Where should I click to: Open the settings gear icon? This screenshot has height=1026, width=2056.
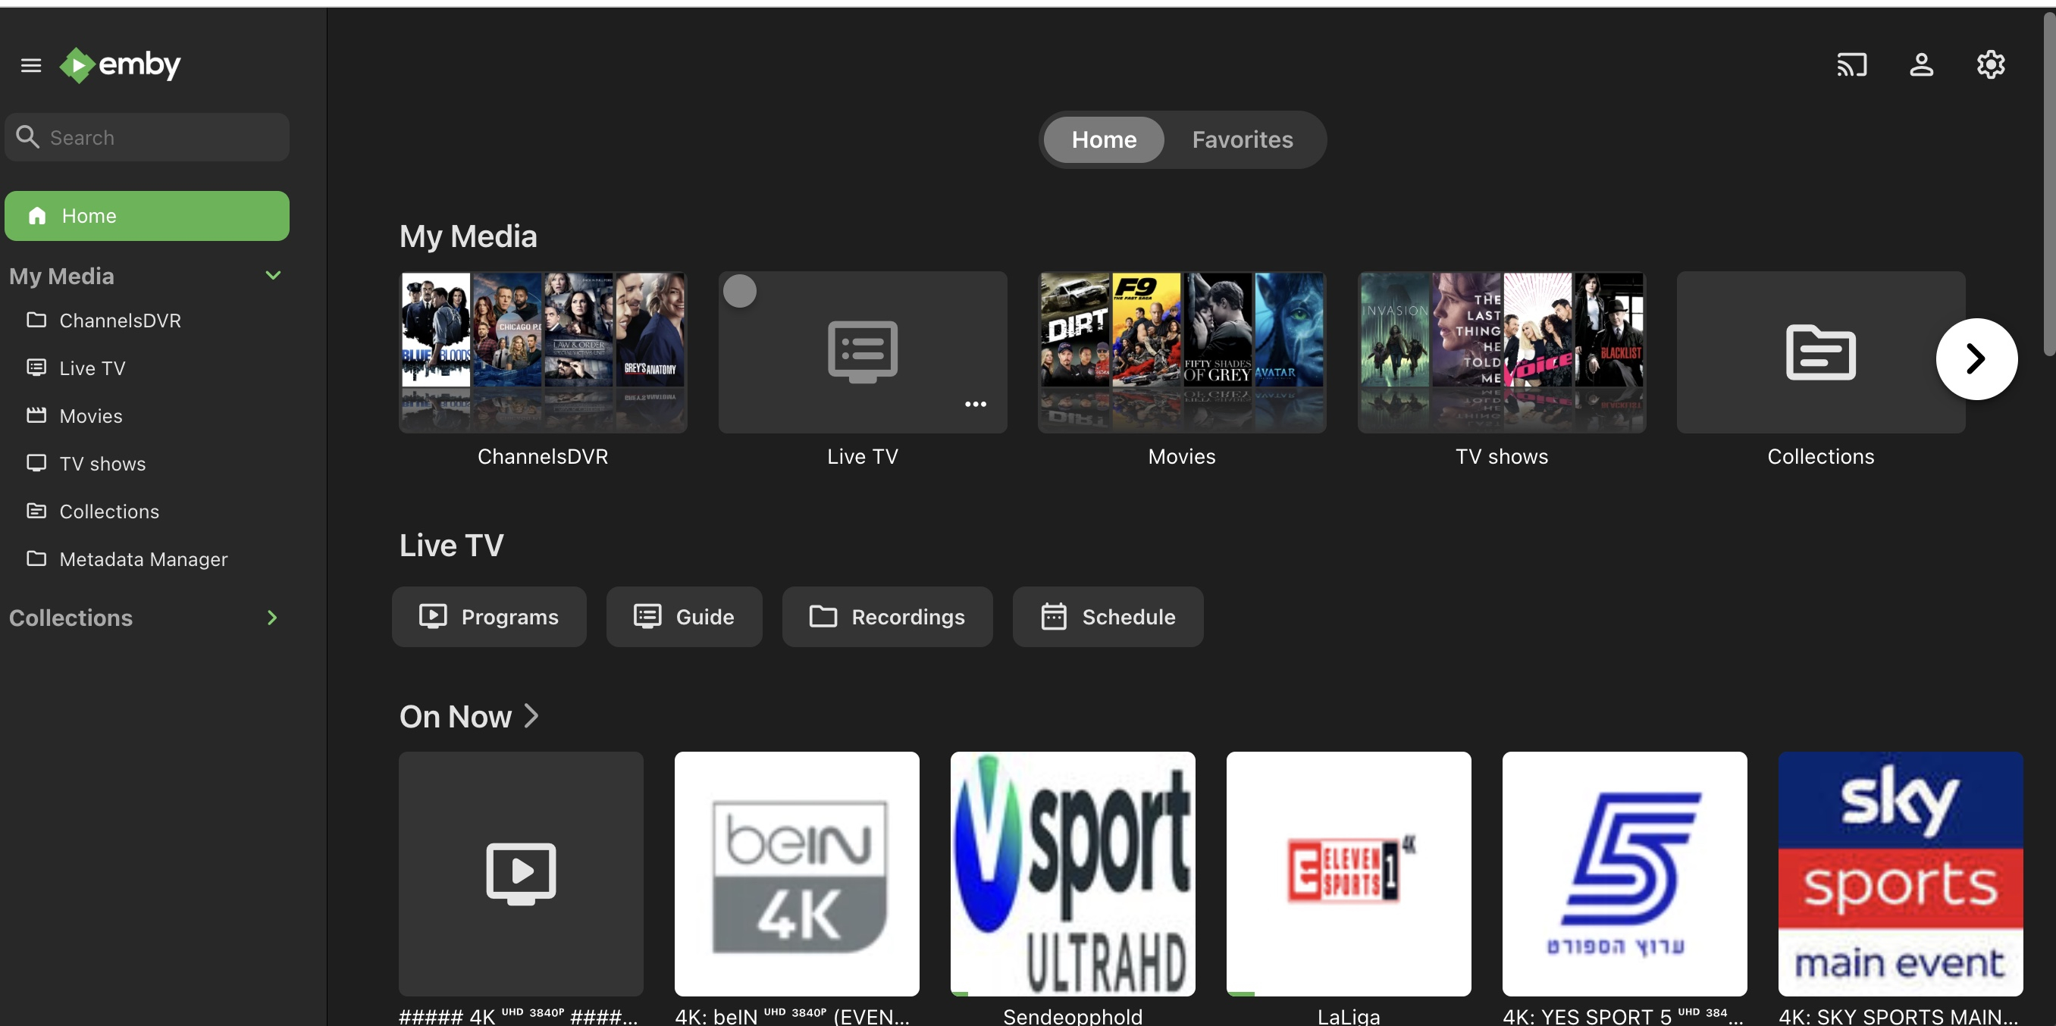1990,64
